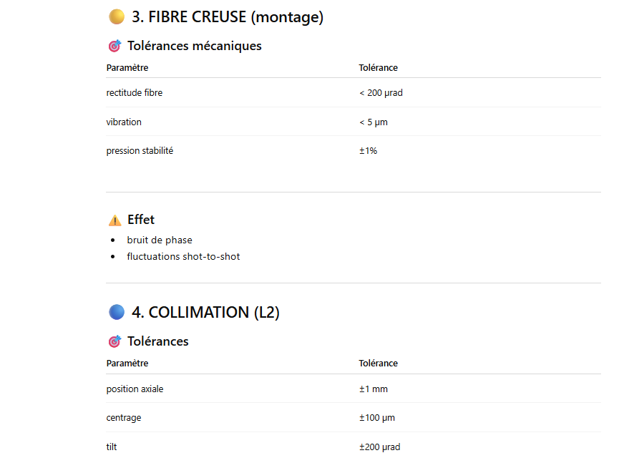Screen dimensions: 619x463
Task: Click the '±1%' tolerance value
Action: (368, 151)
